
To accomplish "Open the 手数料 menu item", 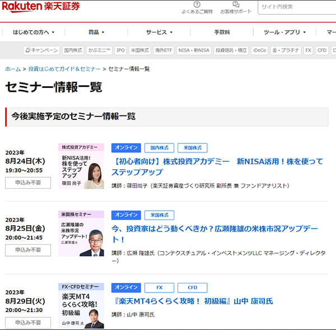I will (x=222, y=32).
